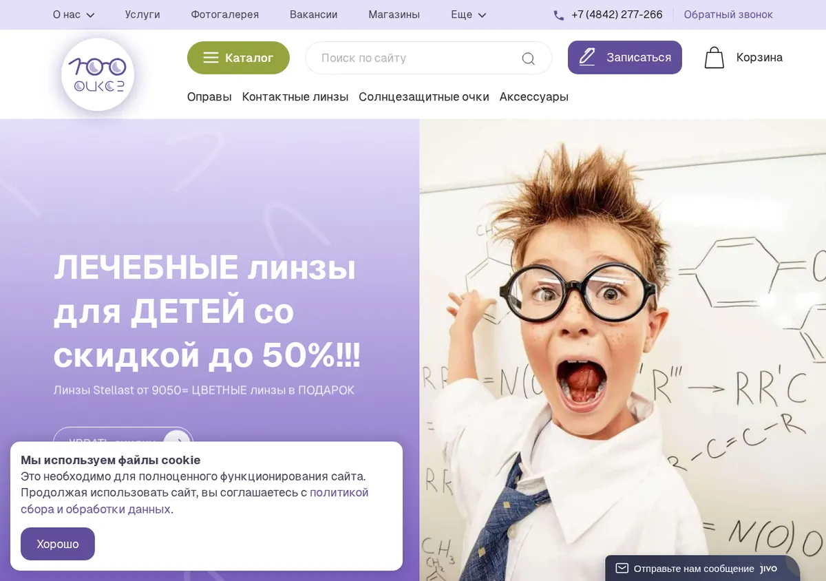
Task: Select Контактные линзы category
Action: coord(295,97)
